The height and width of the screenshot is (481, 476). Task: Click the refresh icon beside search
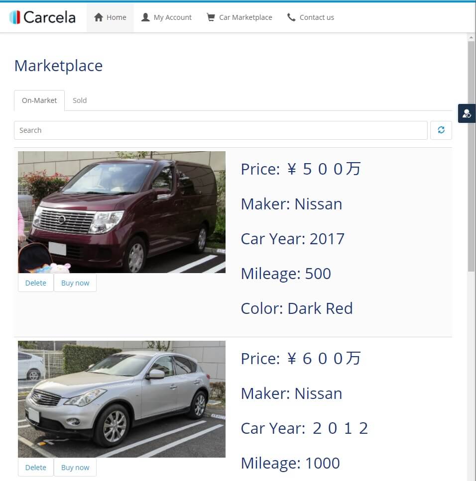point(441,130)
